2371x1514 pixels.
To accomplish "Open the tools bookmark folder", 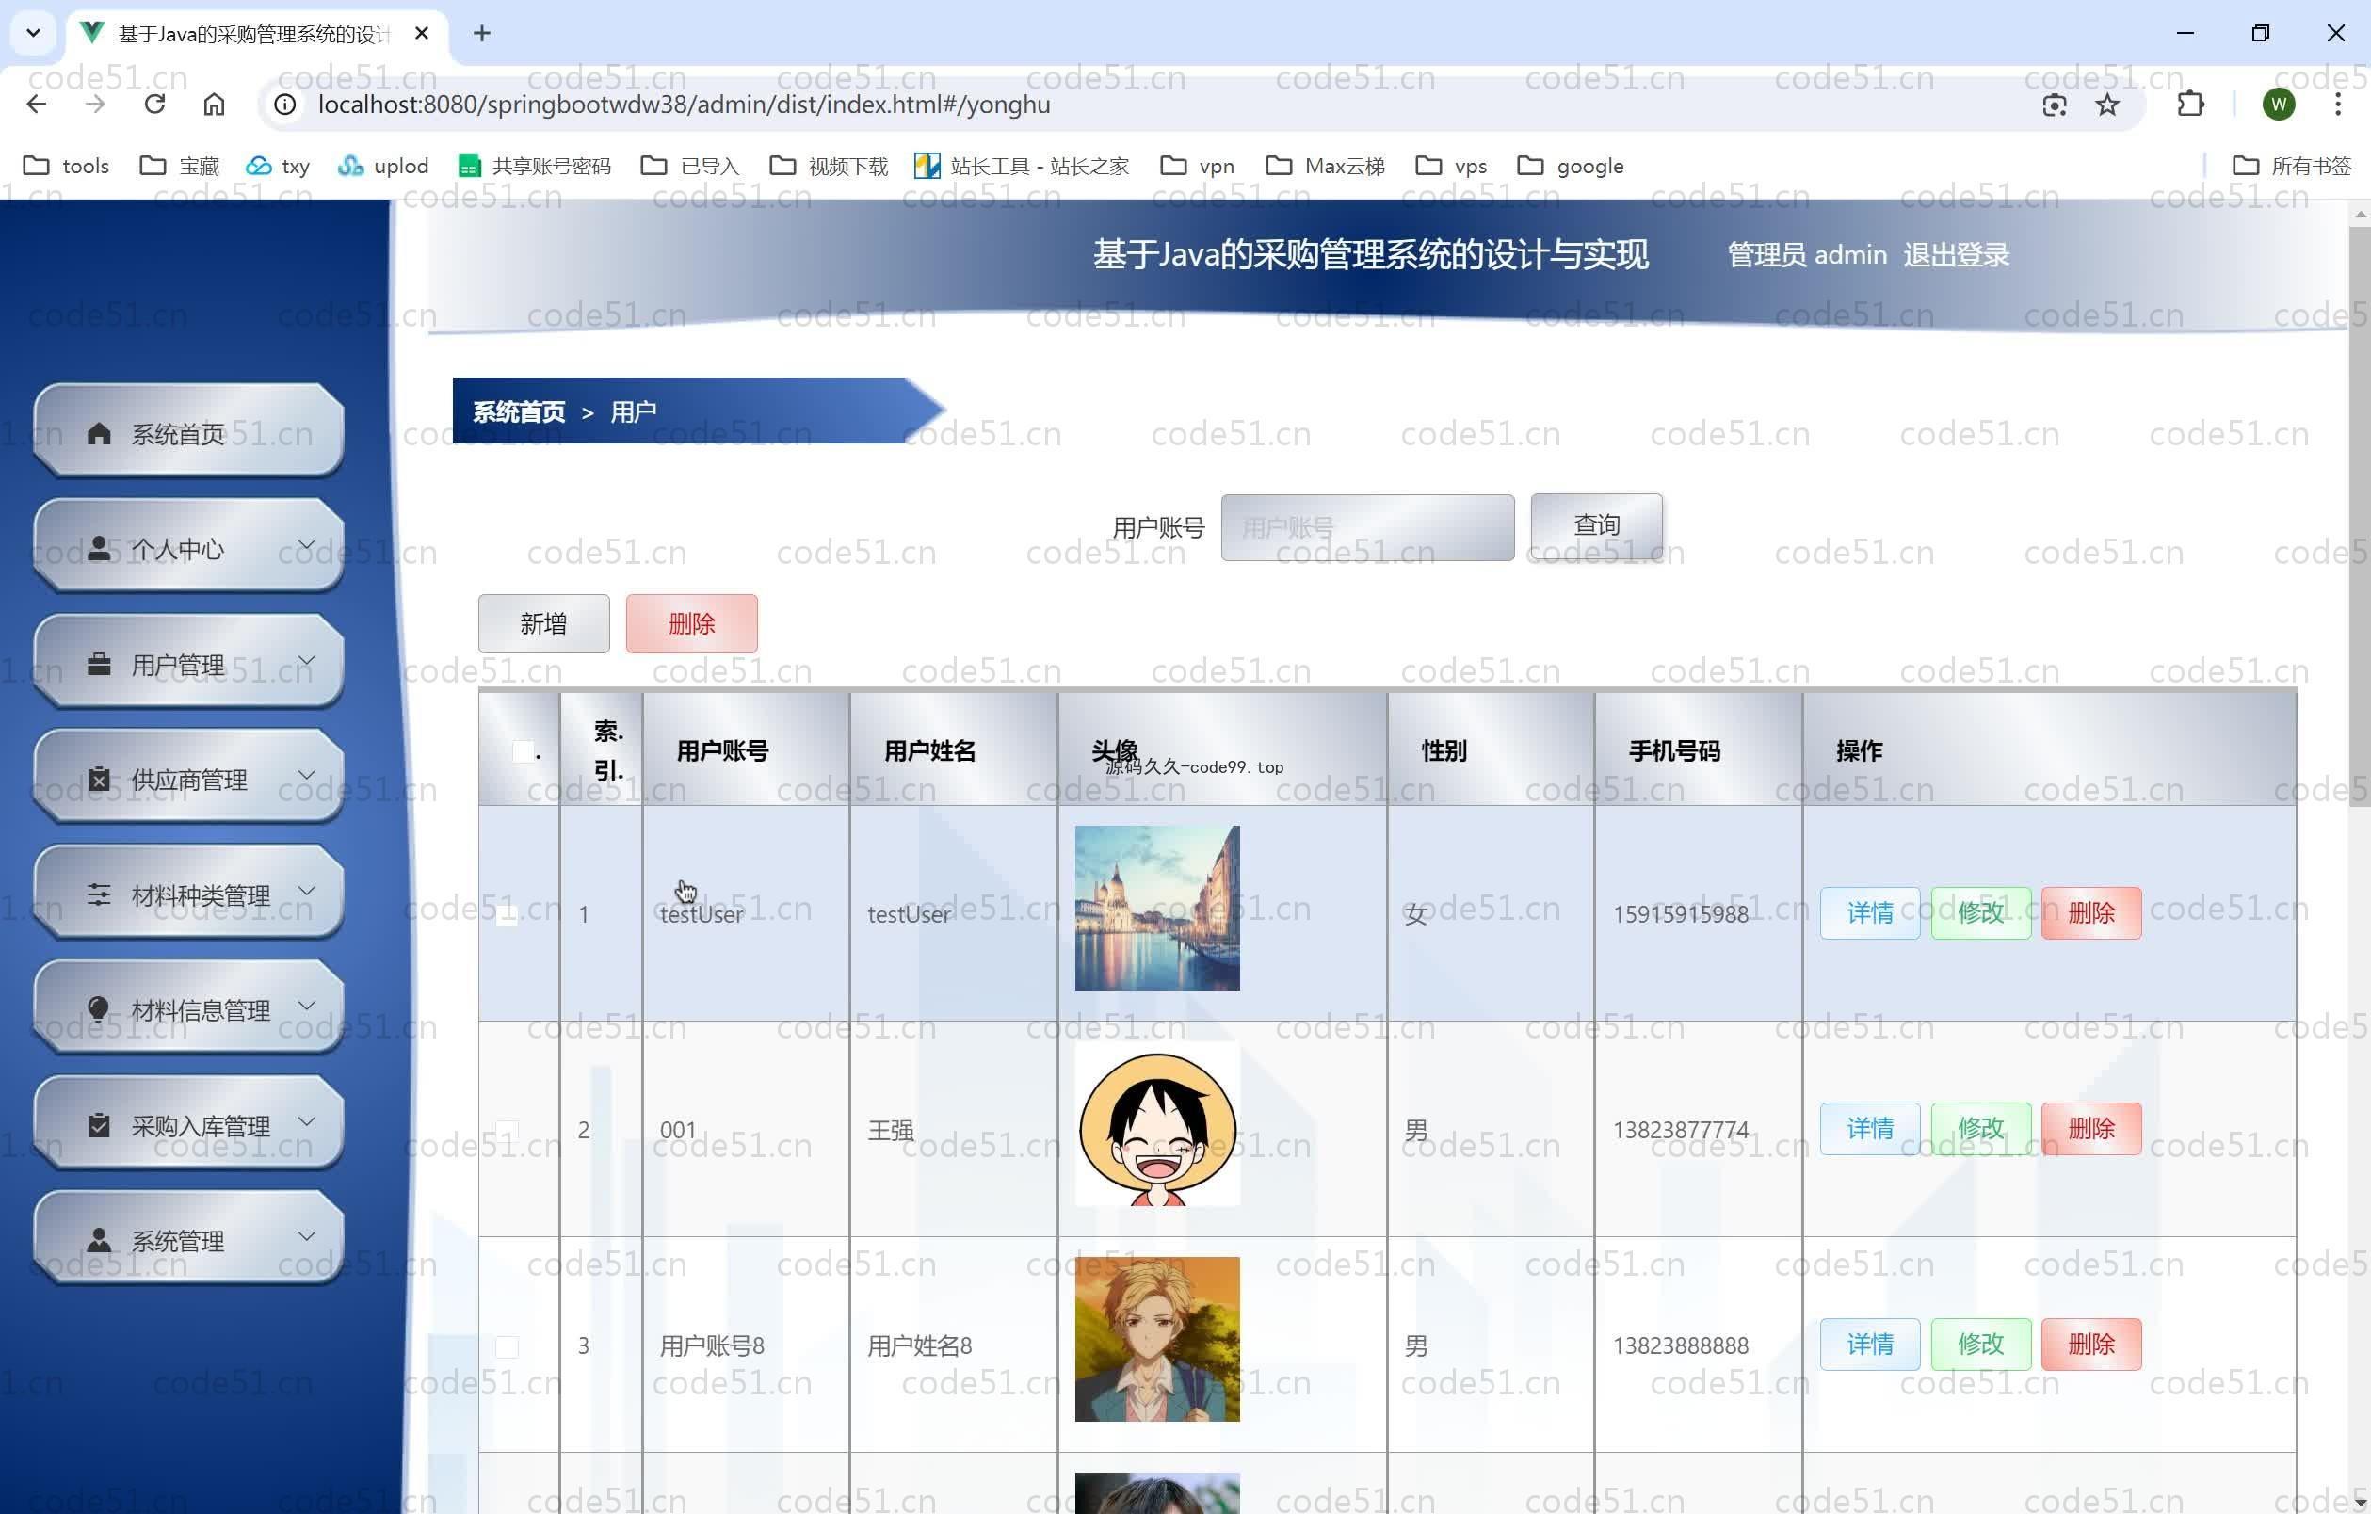I will (66, 166).
